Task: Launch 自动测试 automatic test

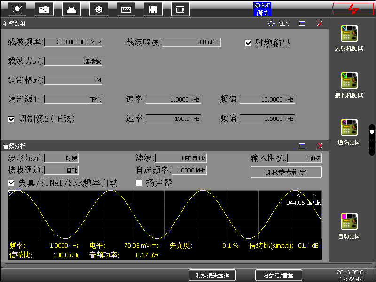Action: (x=349, y=226)
